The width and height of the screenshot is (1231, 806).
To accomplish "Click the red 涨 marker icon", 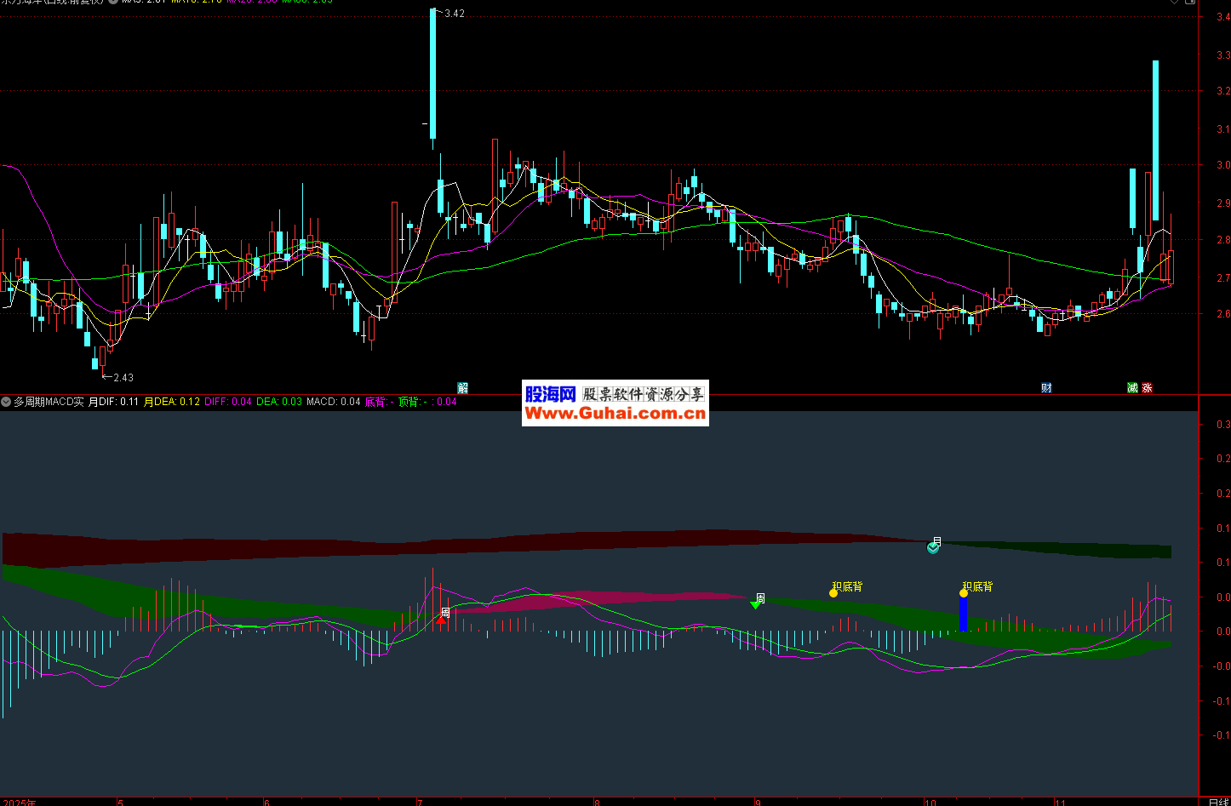I will pyautogui.click(x=1147, y=388).
